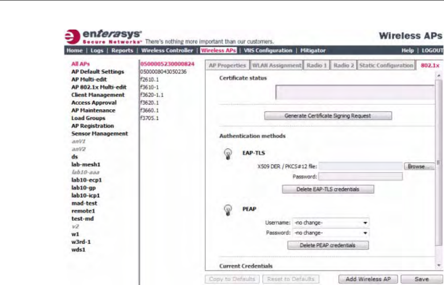Select AP f3620-1.1
Image resolution: width=444 pixels, height=285 pixels.
tap(152, 95)
